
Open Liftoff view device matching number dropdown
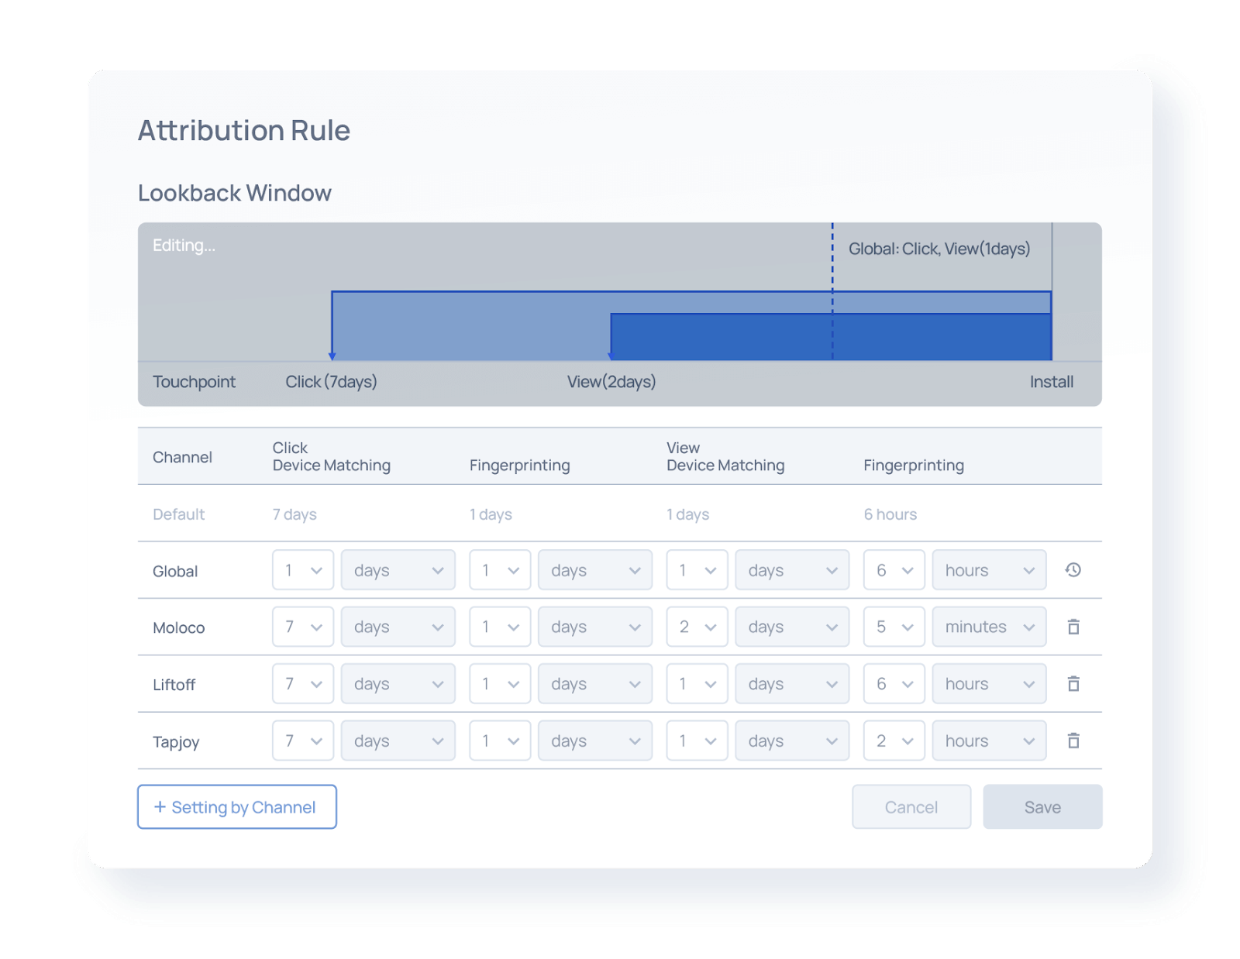click(697, 684)
